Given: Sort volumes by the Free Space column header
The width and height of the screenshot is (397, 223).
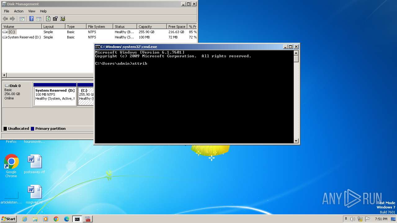Looking at the screenshot, I should tap(177, 27).
